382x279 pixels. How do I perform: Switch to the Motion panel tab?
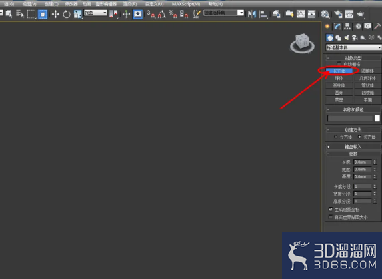click(x=358, y=26)
